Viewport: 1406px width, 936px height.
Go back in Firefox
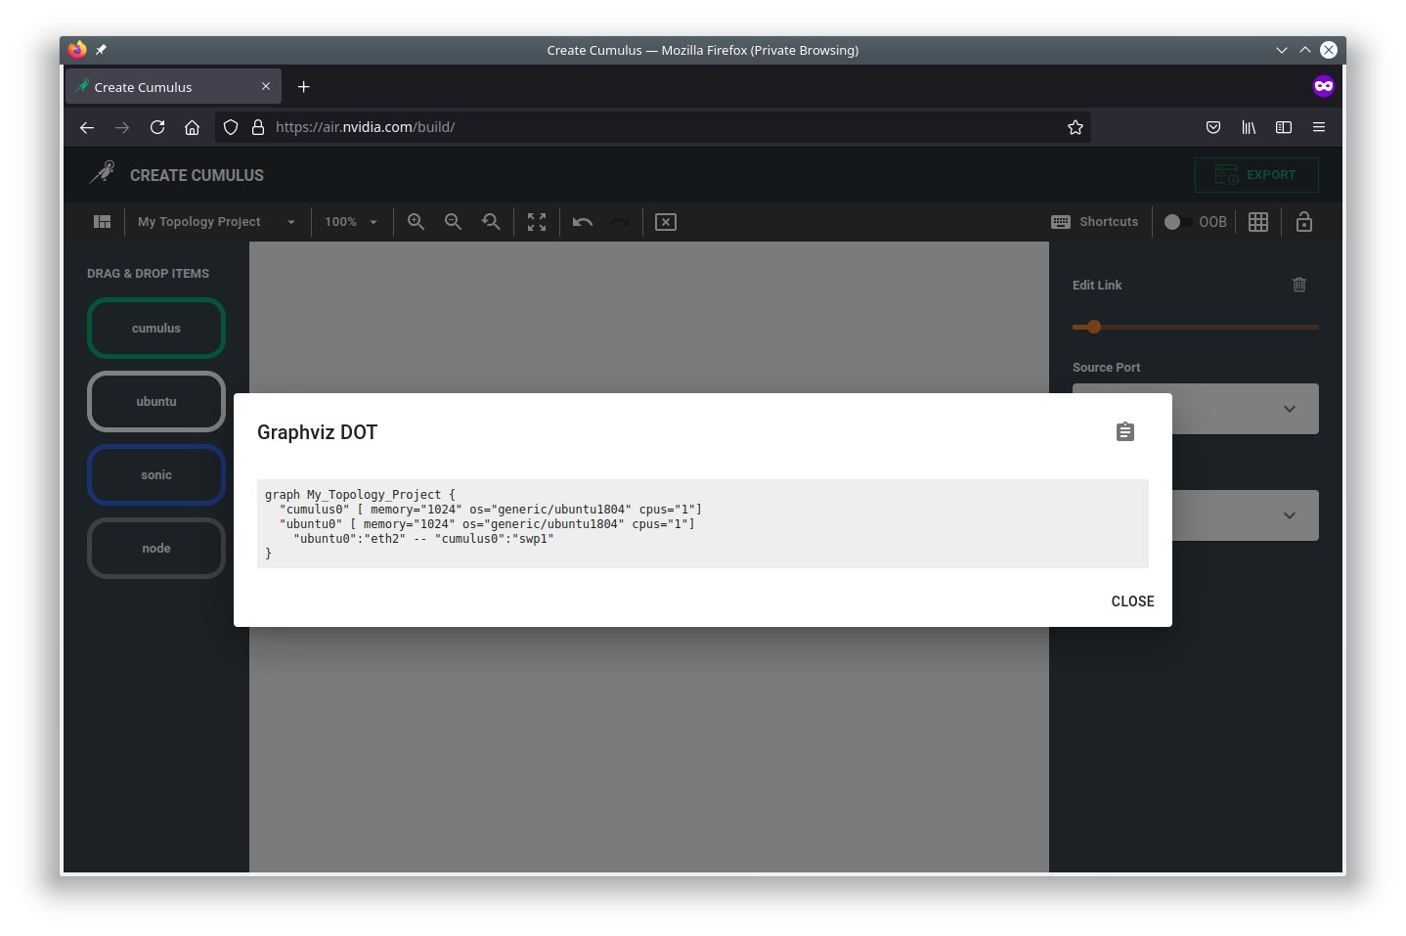tap(87, 127)
